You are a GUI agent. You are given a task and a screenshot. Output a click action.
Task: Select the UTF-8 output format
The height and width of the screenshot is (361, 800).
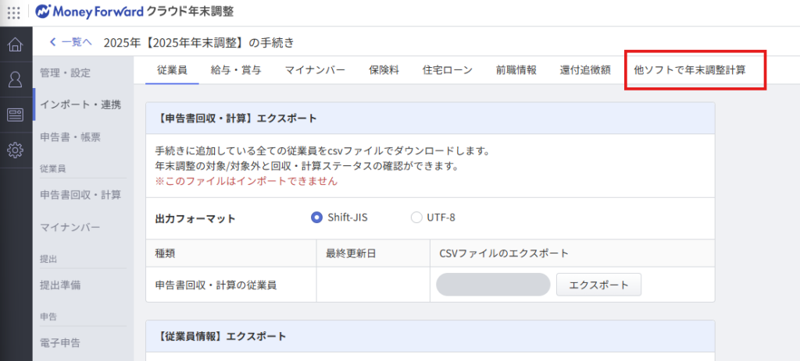coord(416,218)
